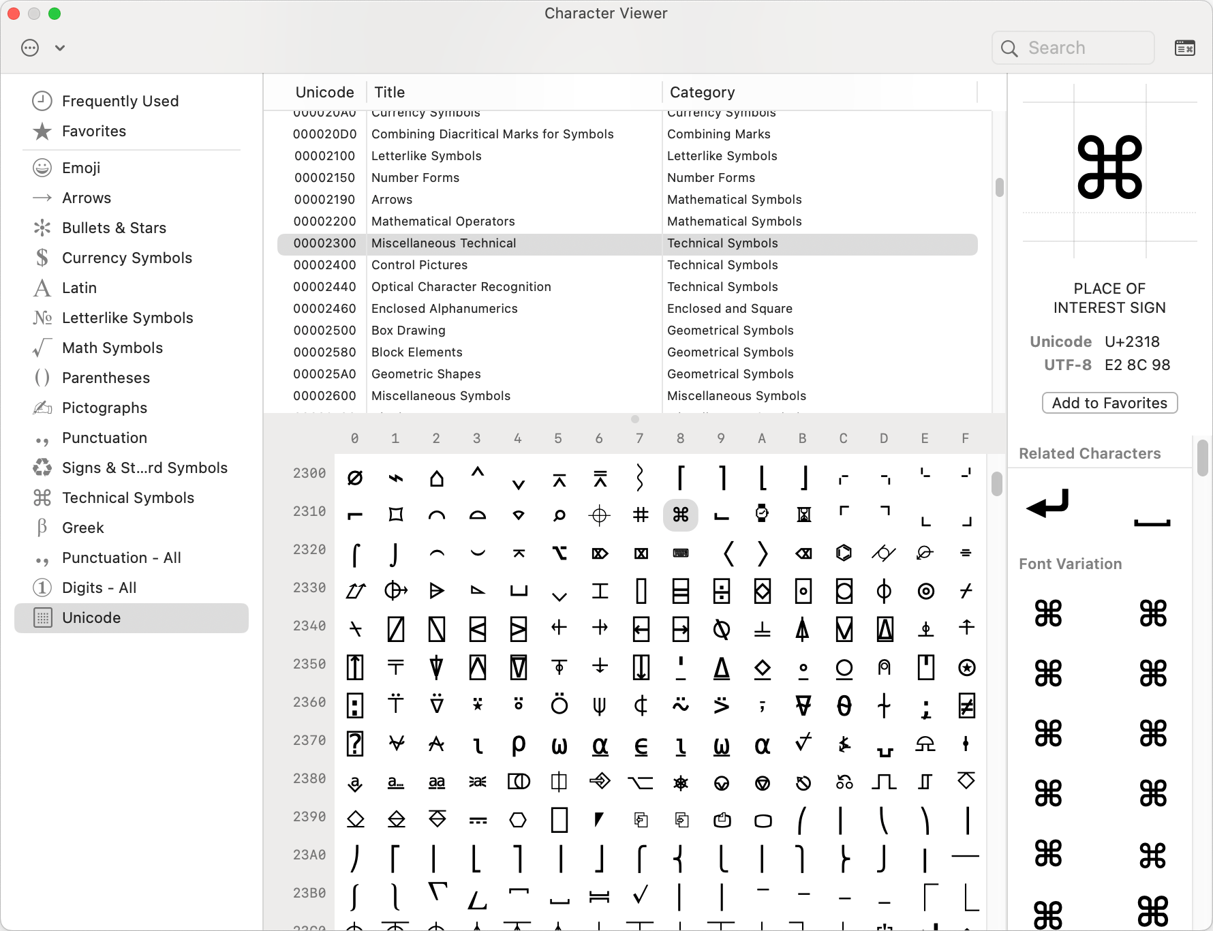This screenshot has height=931, width=1213.
Task: Pick the open box related character
Action: point(1152,522)
